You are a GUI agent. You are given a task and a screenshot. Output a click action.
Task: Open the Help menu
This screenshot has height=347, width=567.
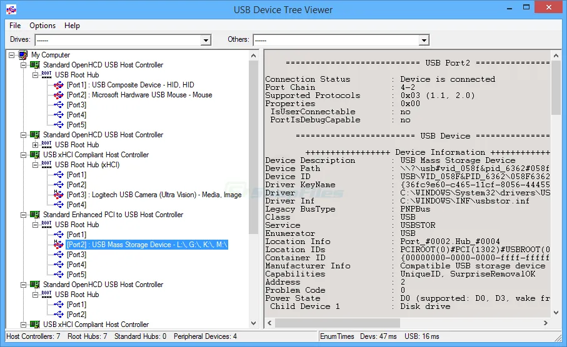(72, 26)
